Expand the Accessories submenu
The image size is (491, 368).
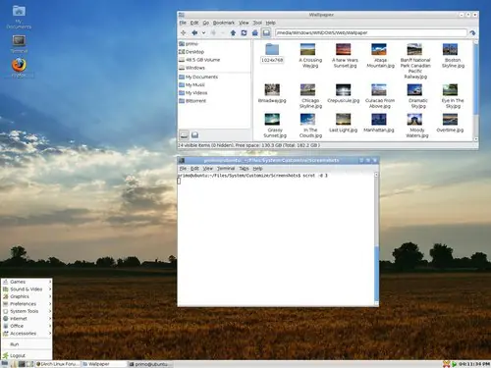pos(27,334)
